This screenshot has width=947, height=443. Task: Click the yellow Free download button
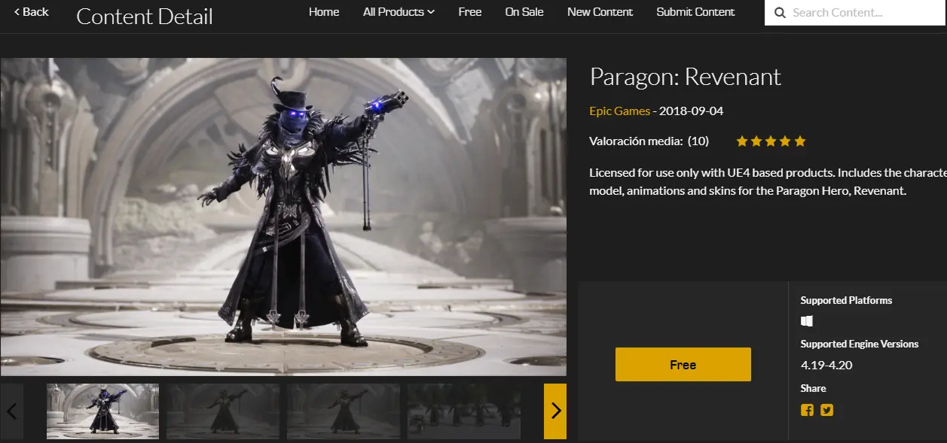[x=683, y=364]
